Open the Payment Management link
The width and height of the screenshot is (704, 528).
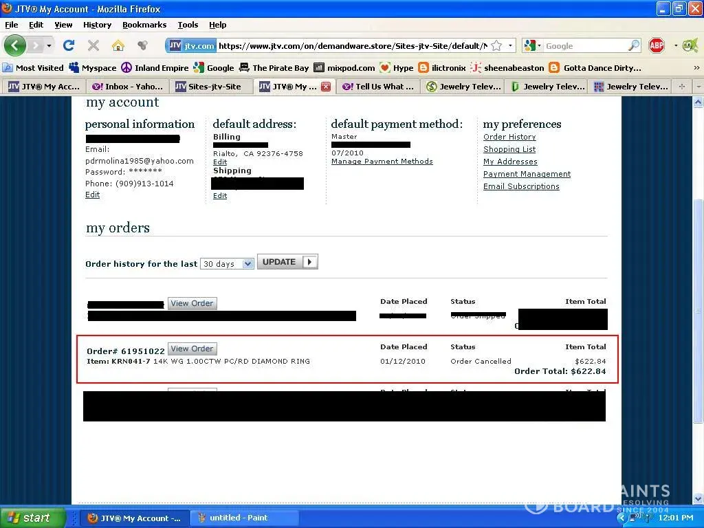(x=527, y=174)
